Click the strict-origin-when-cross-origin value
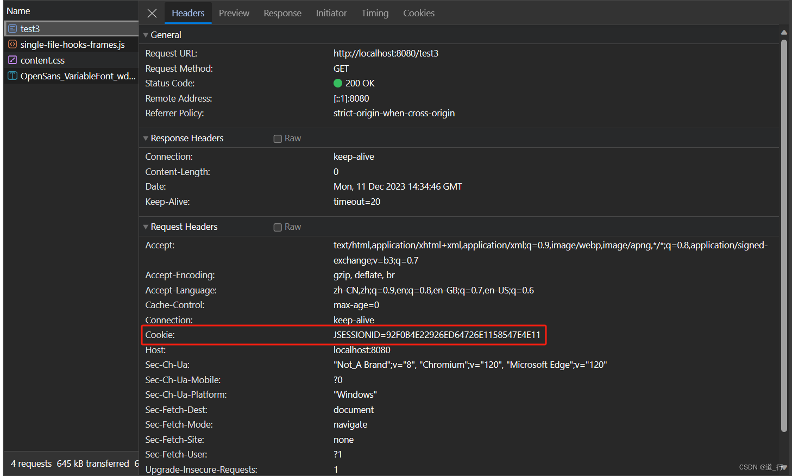Screen dimensions: 792x476 click(394, 113)
